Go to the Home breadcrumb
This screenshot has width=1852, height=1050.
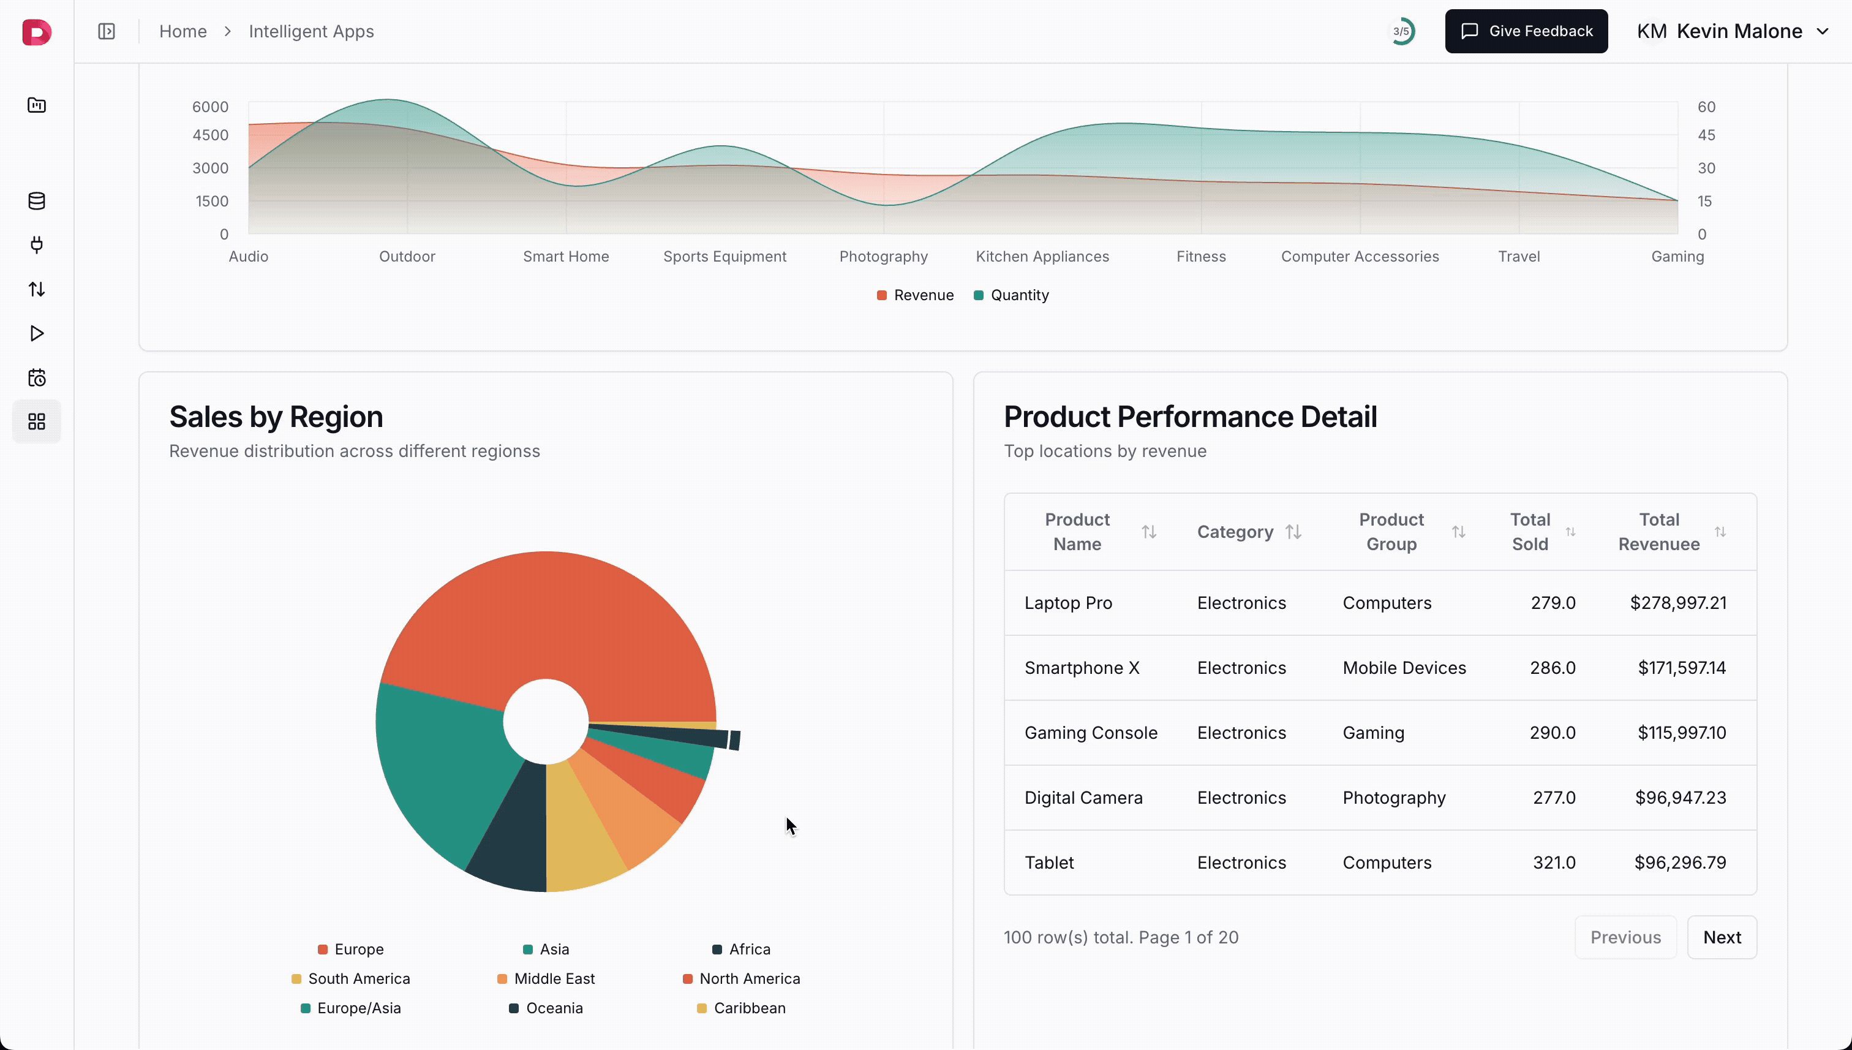[x=183, y=32]
